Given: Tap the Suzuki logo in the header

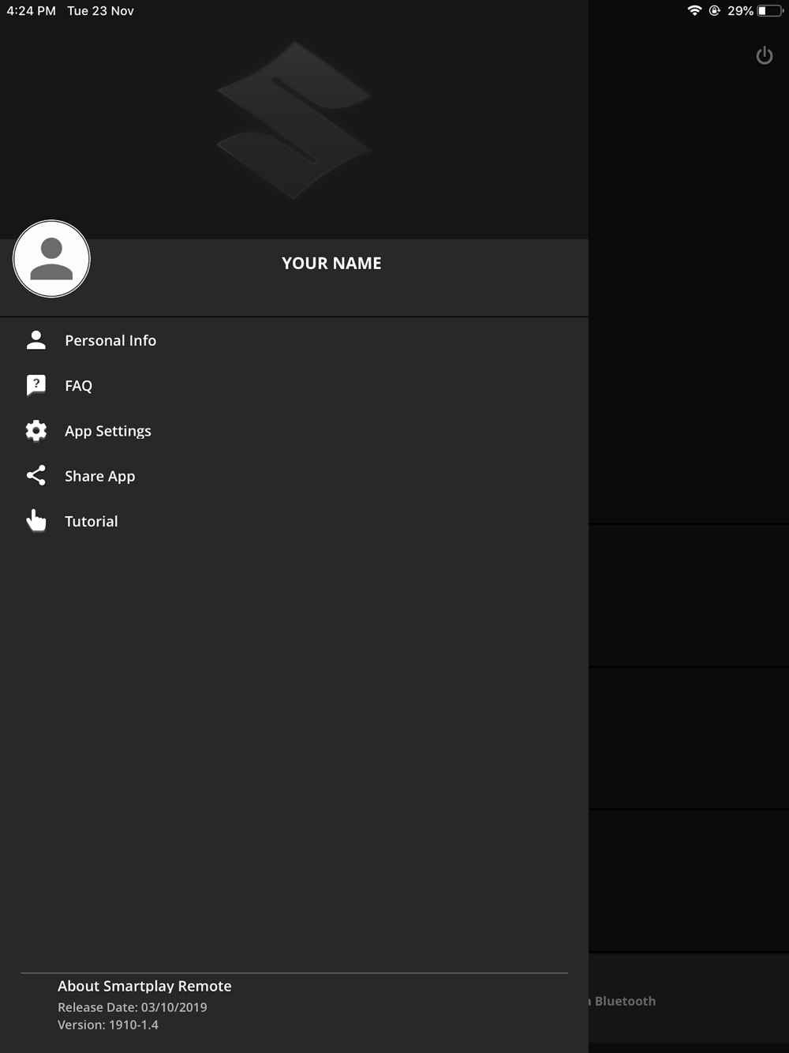Looking at the screenshot, I should [294, 120].
